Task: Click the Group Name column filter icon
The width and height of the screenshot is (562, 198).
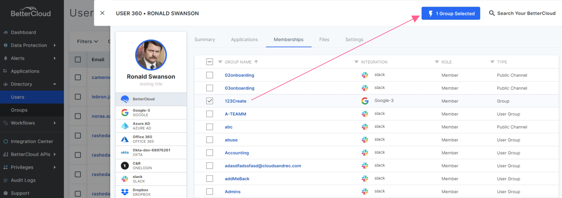Action: [x=220, y=62]
